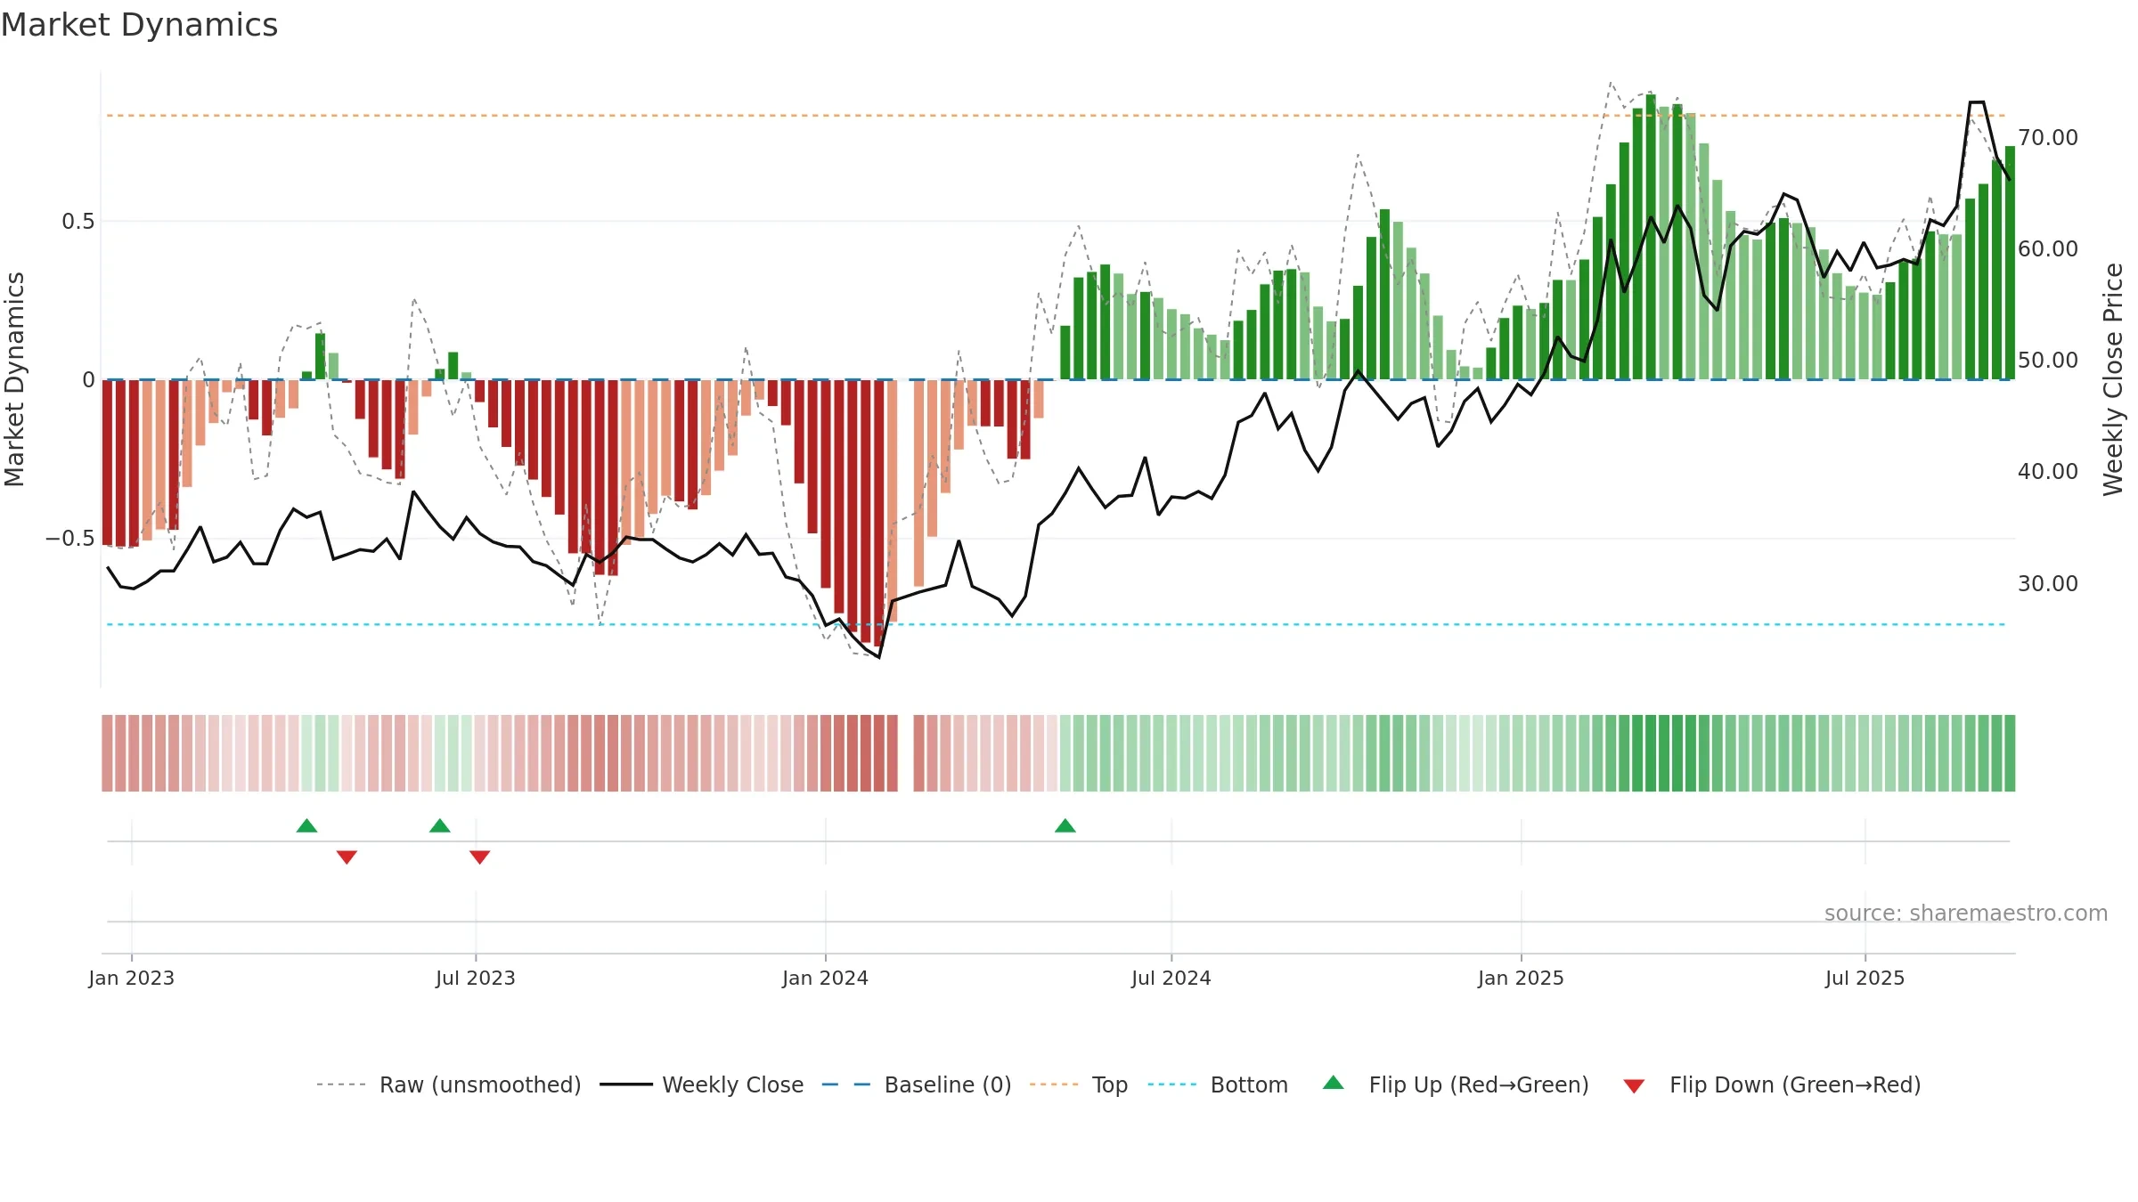Click the red Flip Down legend triangle icon
2138x1202 pixels.
pyautogui.click(x=1634, y=1086)
